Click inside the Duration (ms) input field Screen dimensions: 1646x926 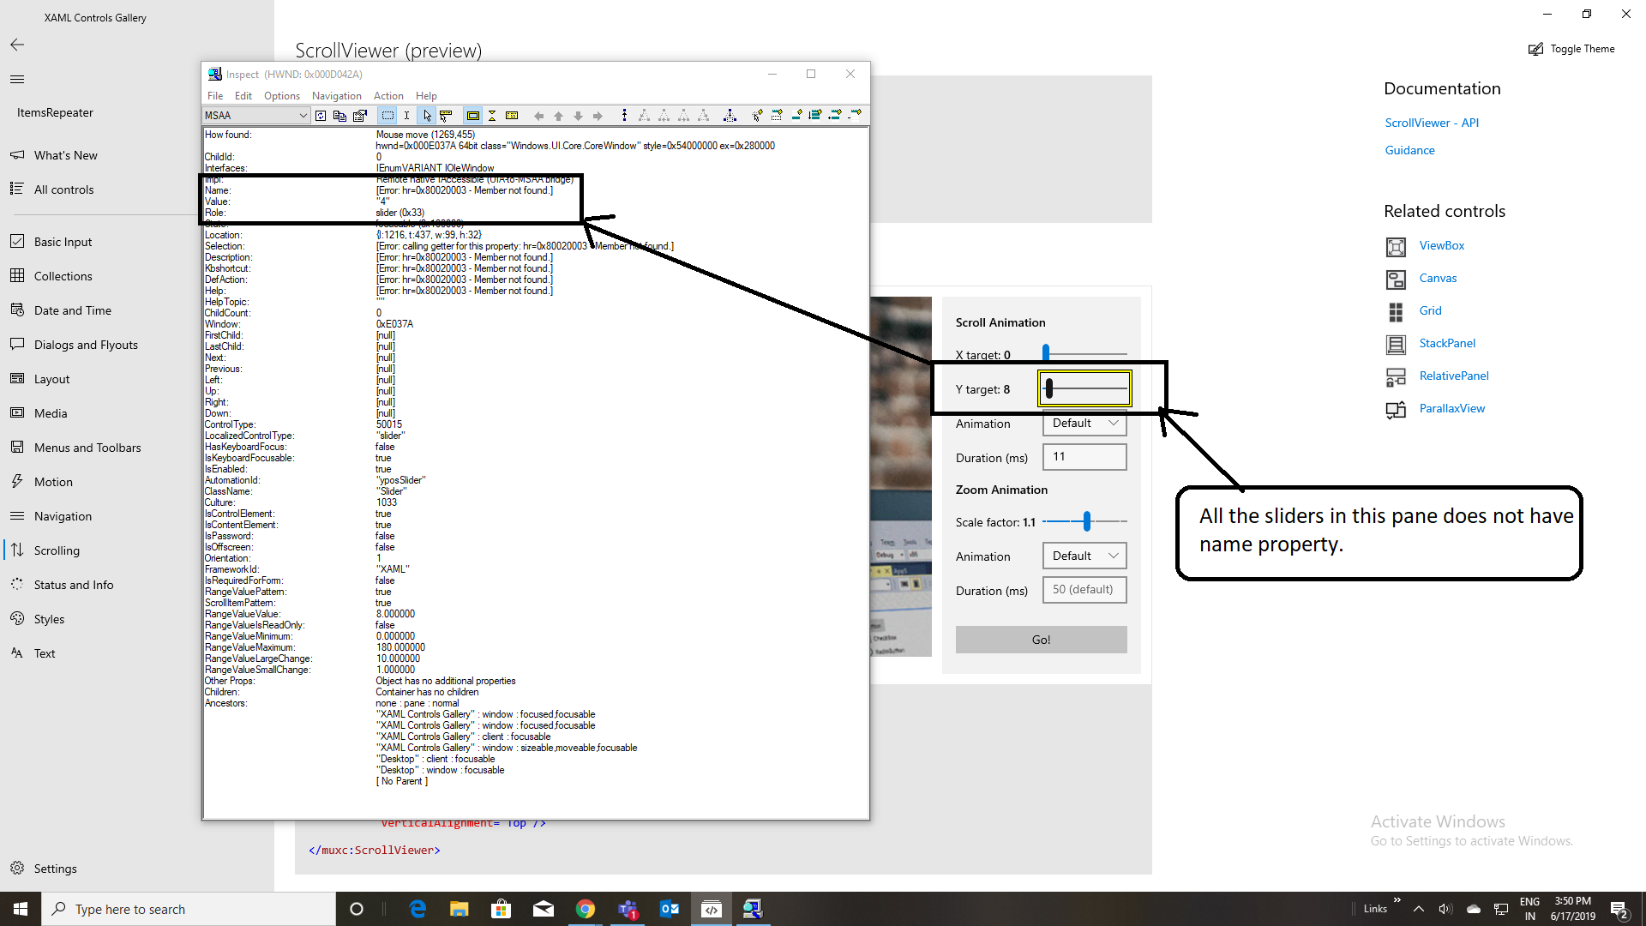coord(1084,456)
